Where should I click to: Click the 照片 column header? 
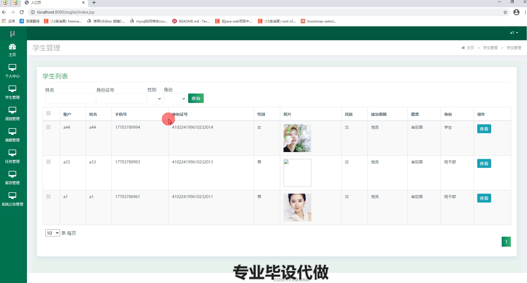[287, 114]
